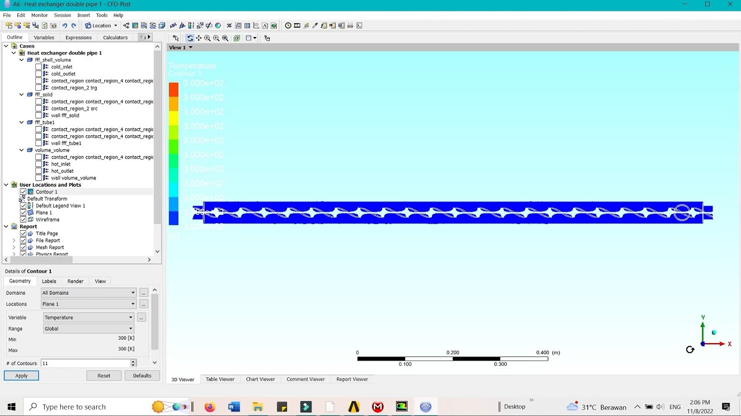The image size is (741, 416).
Task: Insert a Chart from the toolbar
Action: [256, 25]
